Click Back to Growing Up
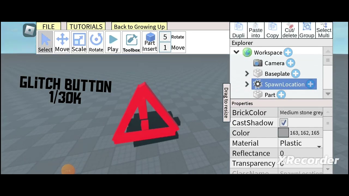The image size is (349, 196). click(139, 27)
